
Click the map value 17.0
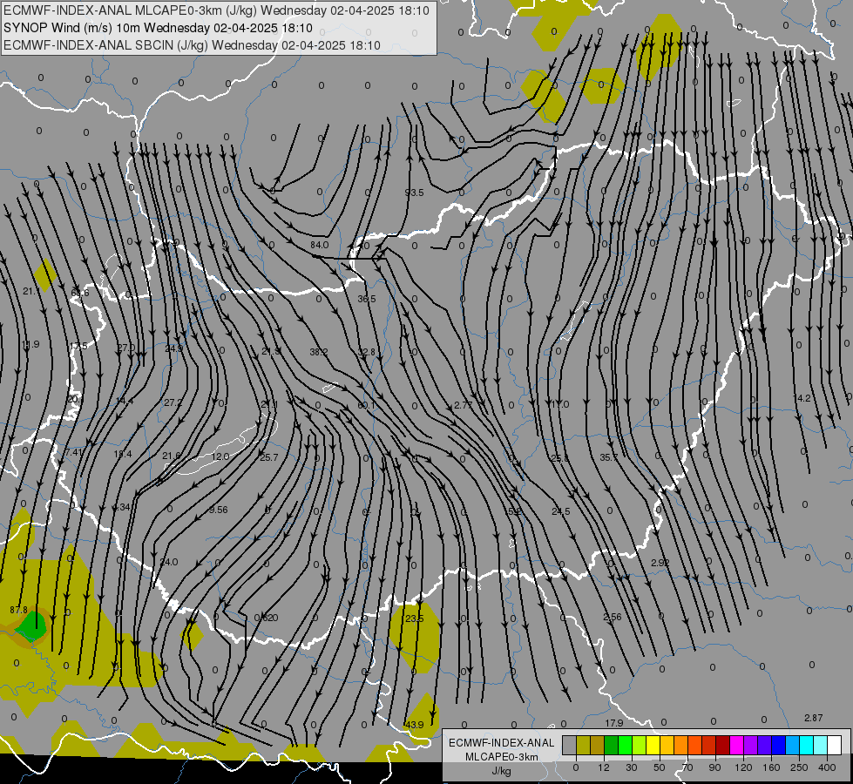[559, 404]
